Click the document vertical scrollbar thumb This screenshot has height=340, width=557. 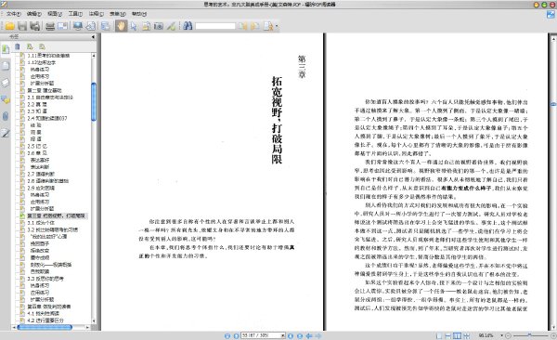(553, 104)
